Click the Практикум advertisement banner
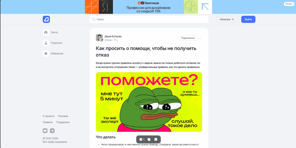This screenshot has height=148, width=296. [149, 7]
